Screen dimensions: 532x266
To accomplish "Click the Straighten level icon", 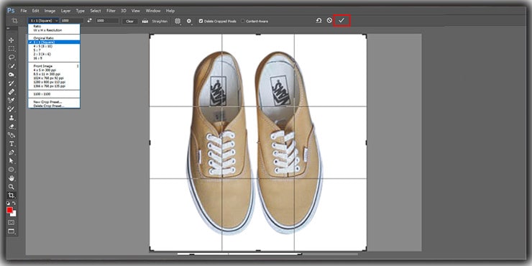I will tap(145, 21).
